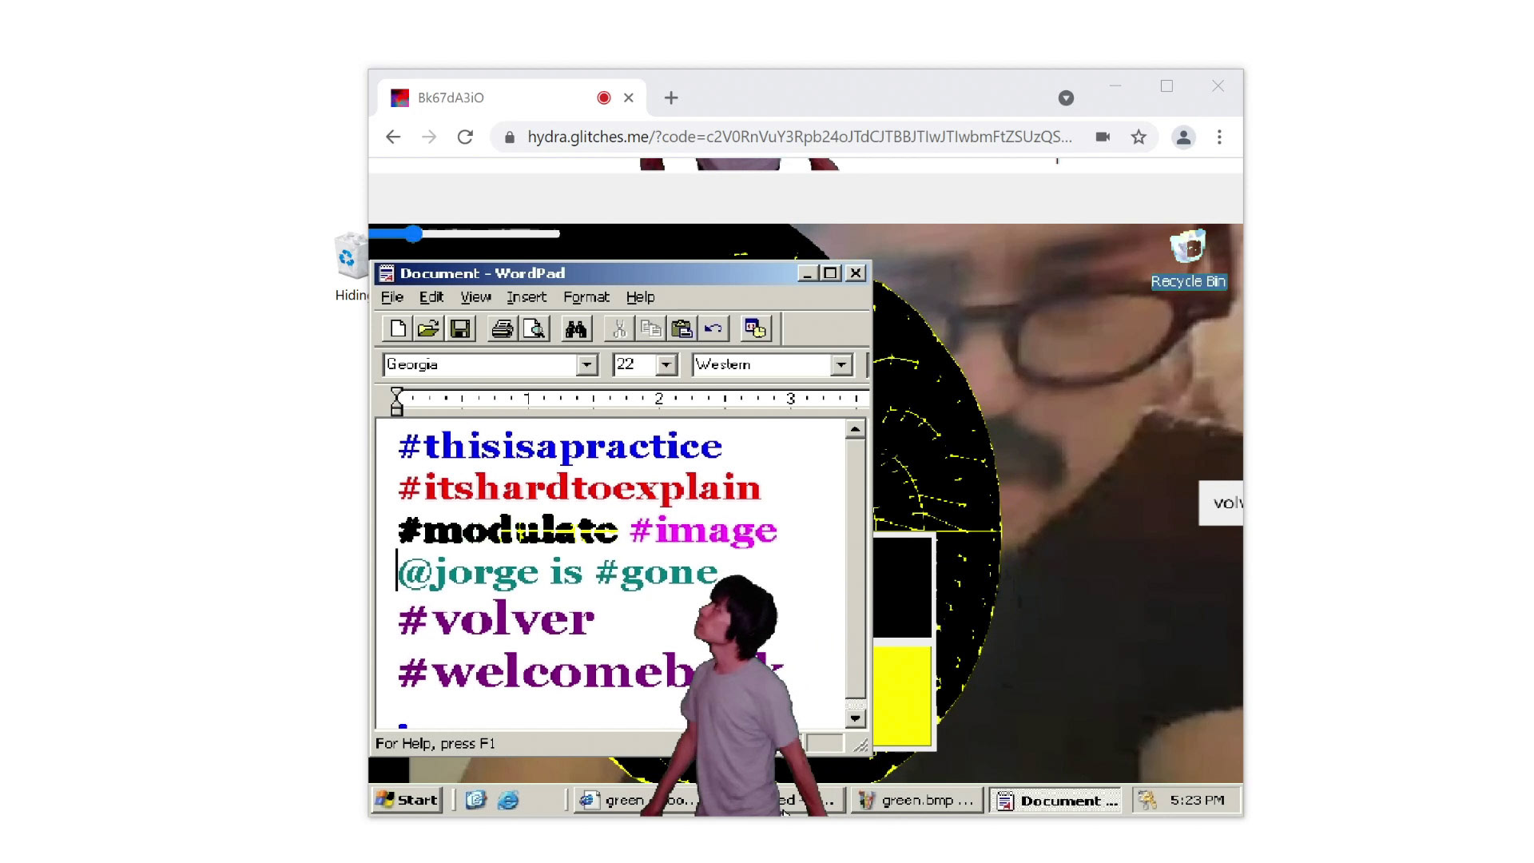Click the Undo arrow icon

(x=713, y=328)
